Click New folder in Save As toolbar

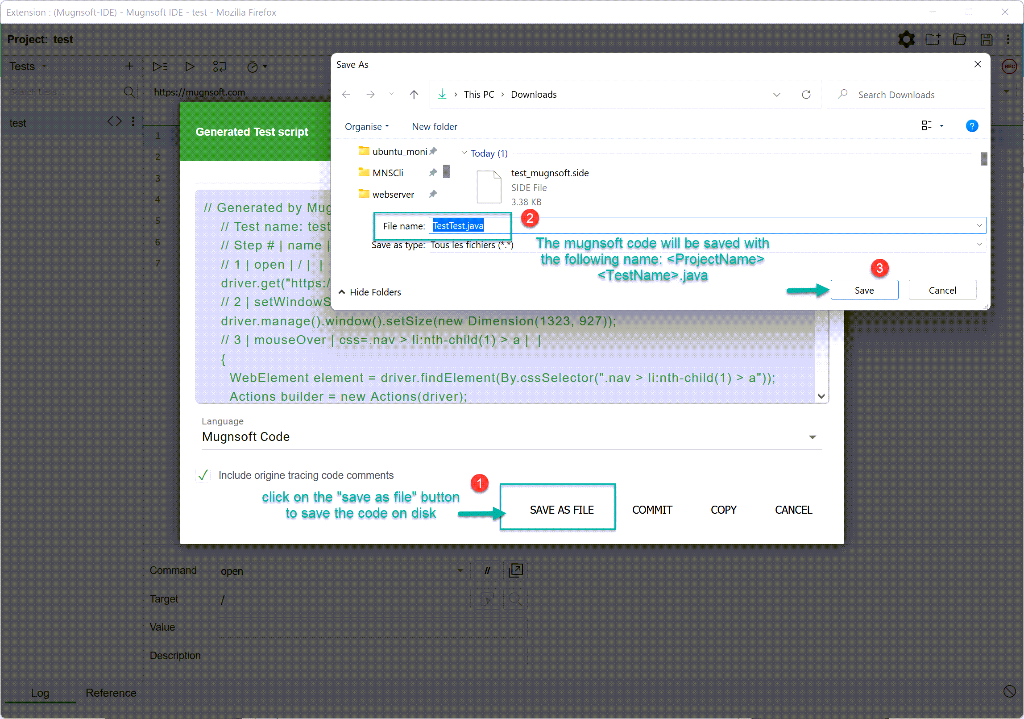435,126
